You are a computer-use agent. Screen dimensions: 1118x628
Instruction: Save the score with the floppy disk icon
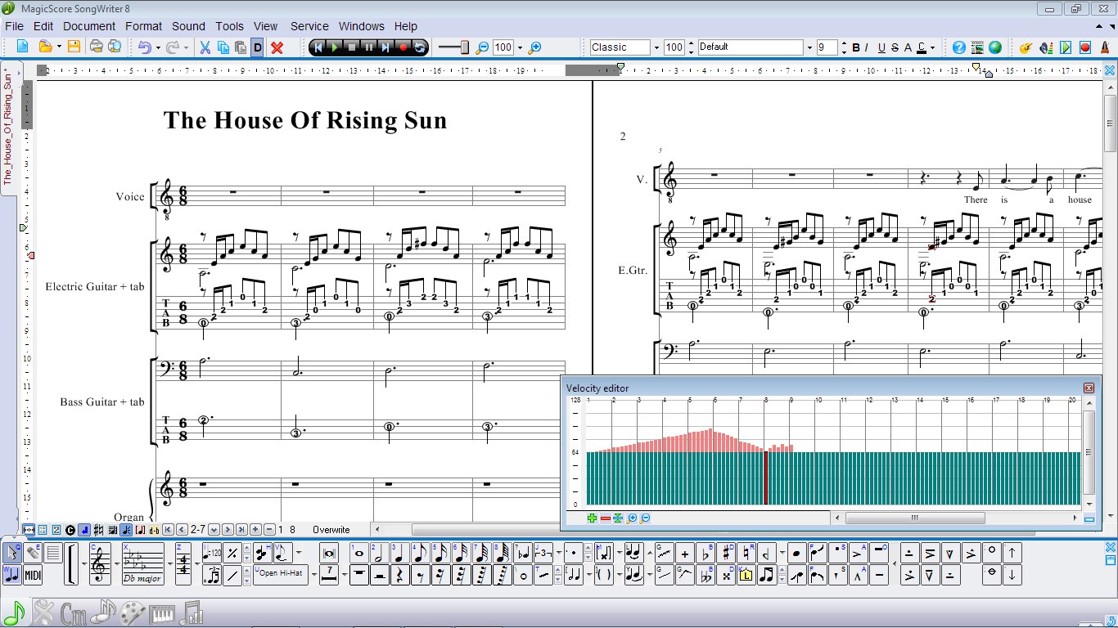[74, 47]
